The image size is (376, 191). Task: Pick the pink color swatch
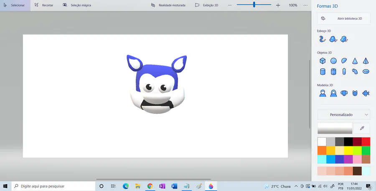click(x=357, y=159)
